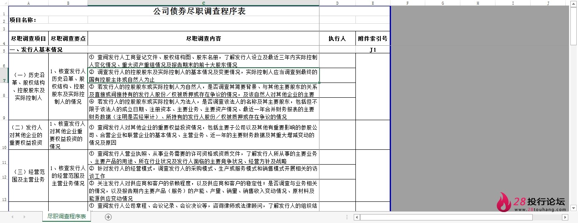Select the 尽职调查项目 header cell
Viewport: 578px width, 223px height.
coord(28,39)
